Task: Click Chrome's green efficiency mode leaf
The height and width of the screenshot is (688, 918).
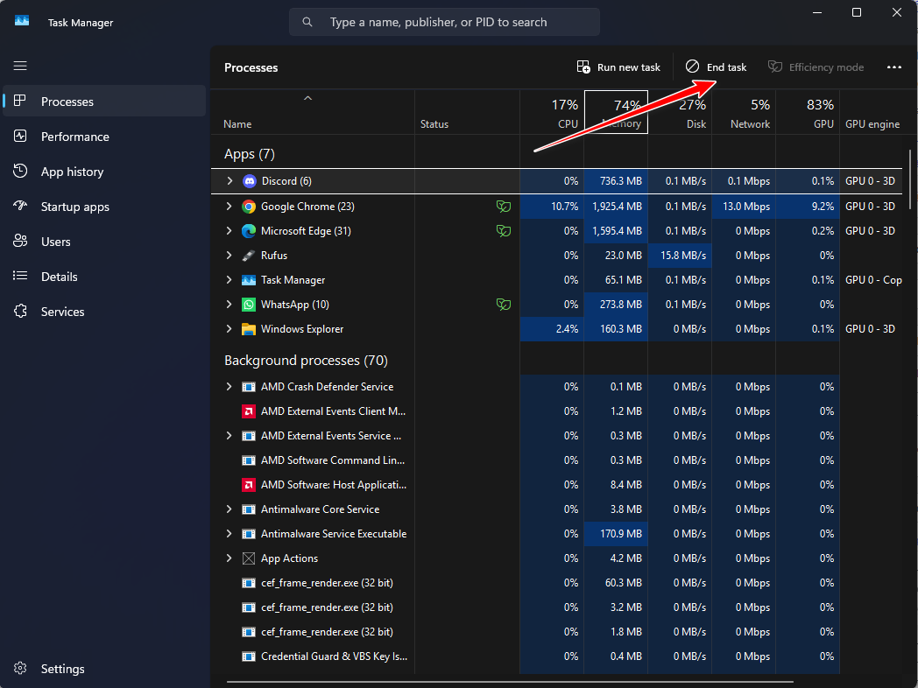Action: pyautogui.click(x=503, y=207)
